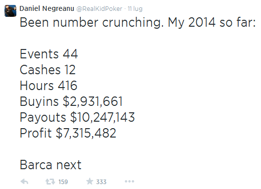This screenshot has height=189, width=261.
Task: Retweet this tweet using the retweet icon
Action: click(50, 182)
